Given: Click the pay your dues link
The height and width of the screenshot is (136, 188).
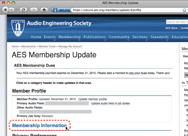Looking at the screenshot, I should click(x=138, y=73).
